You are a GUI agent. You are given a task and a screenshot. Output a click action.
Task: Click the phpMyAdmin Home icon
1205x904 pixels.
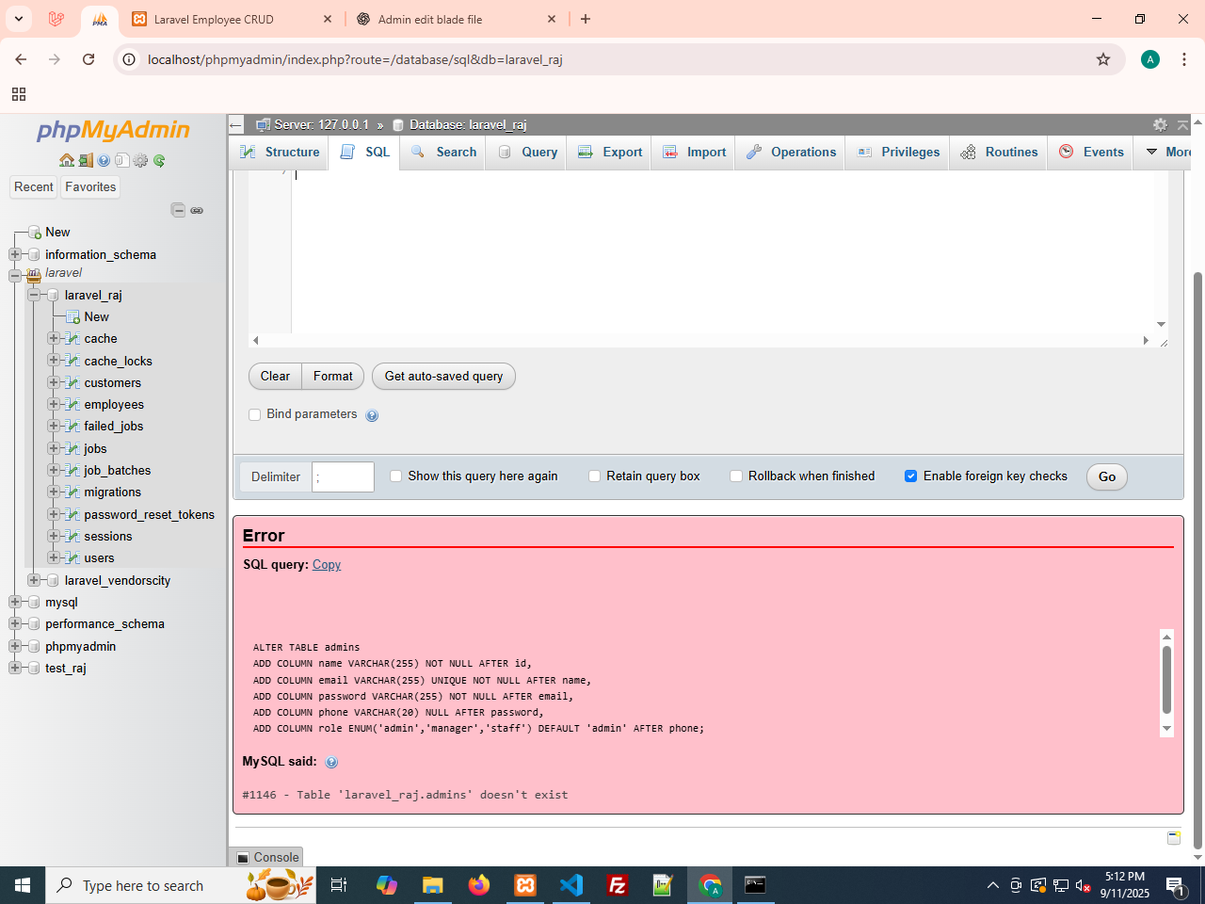pos(66,161)
